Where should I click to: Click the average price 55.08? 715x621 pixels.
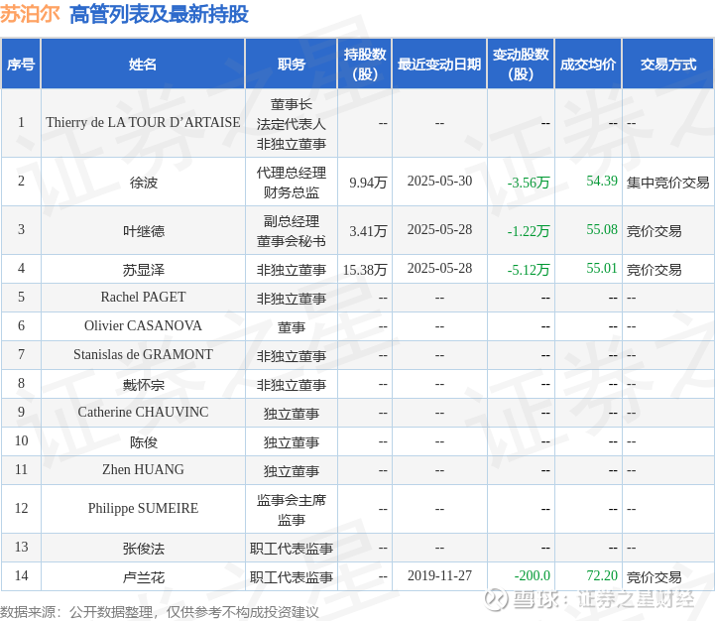click(602, 229)
